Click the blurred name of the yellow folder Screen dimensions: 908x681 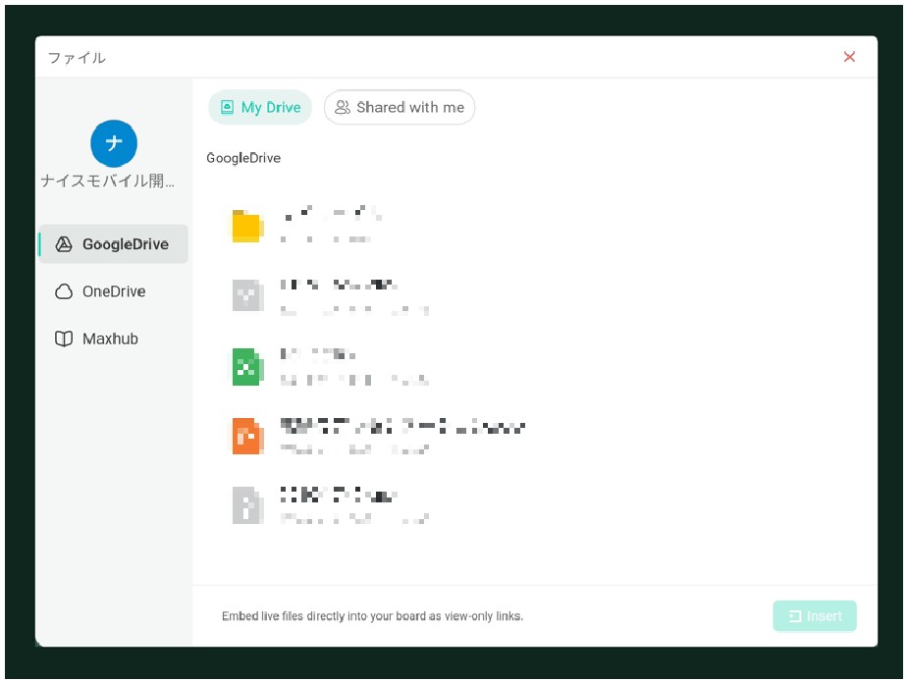click(x=332, y=213)
